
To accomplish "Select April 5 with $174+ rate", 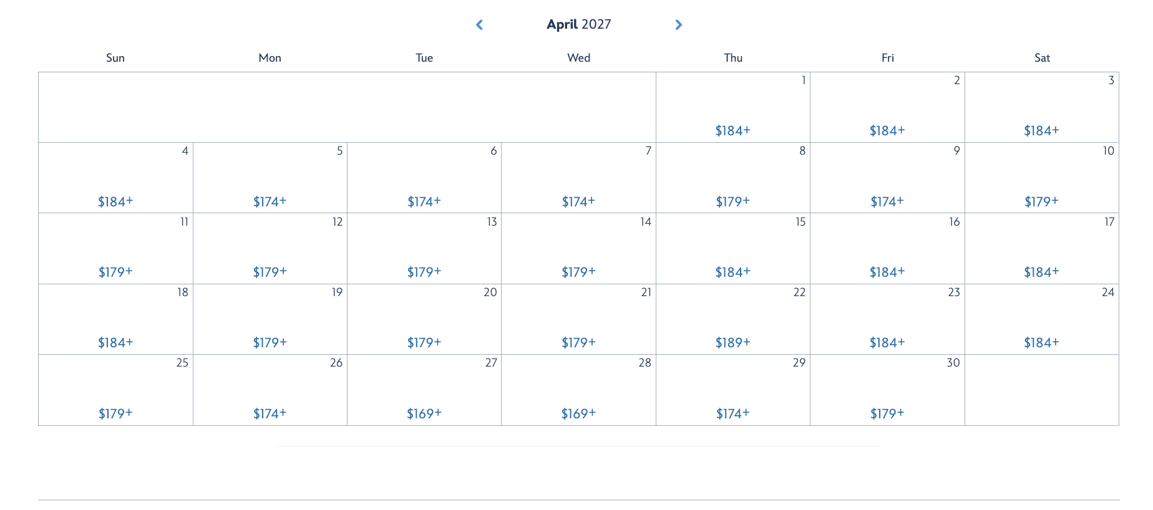I will 270,201.
